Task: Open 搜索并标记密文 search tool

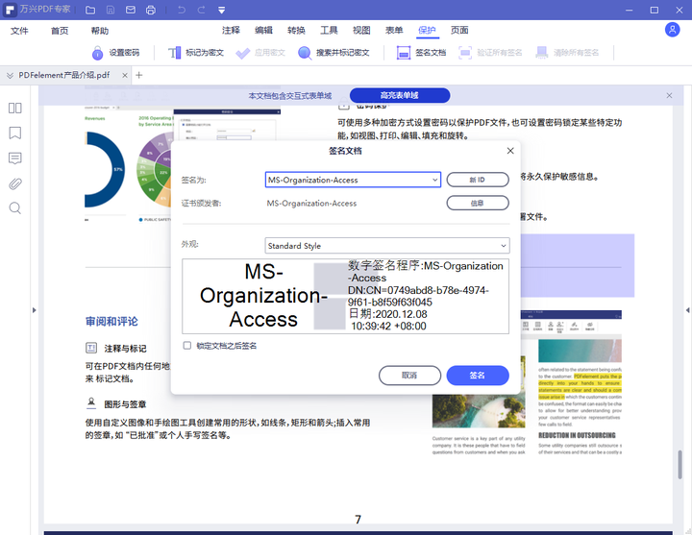Action: [x=334, y=53]
